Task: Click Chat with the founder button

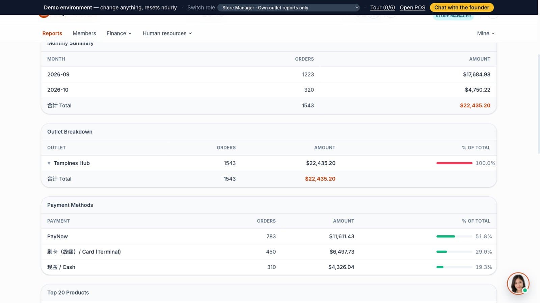Action: click(461, 7)
